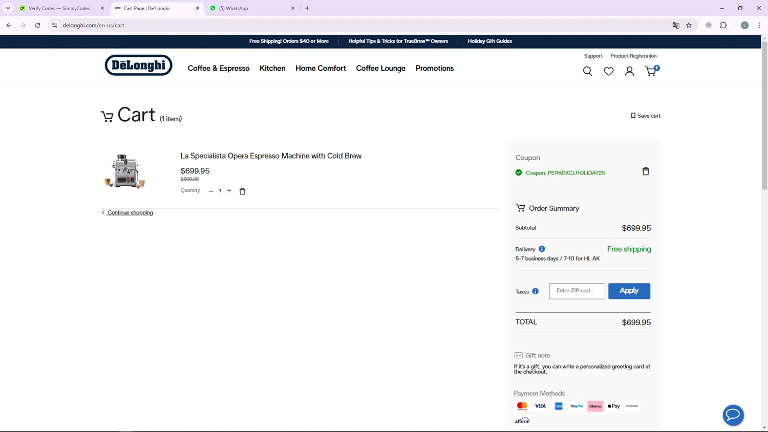The height and width of the screenshot is (432, 768).
Task: Open Helpful Tips & Tricks TrueBrew banner
Action: click(x=398, y=41)
